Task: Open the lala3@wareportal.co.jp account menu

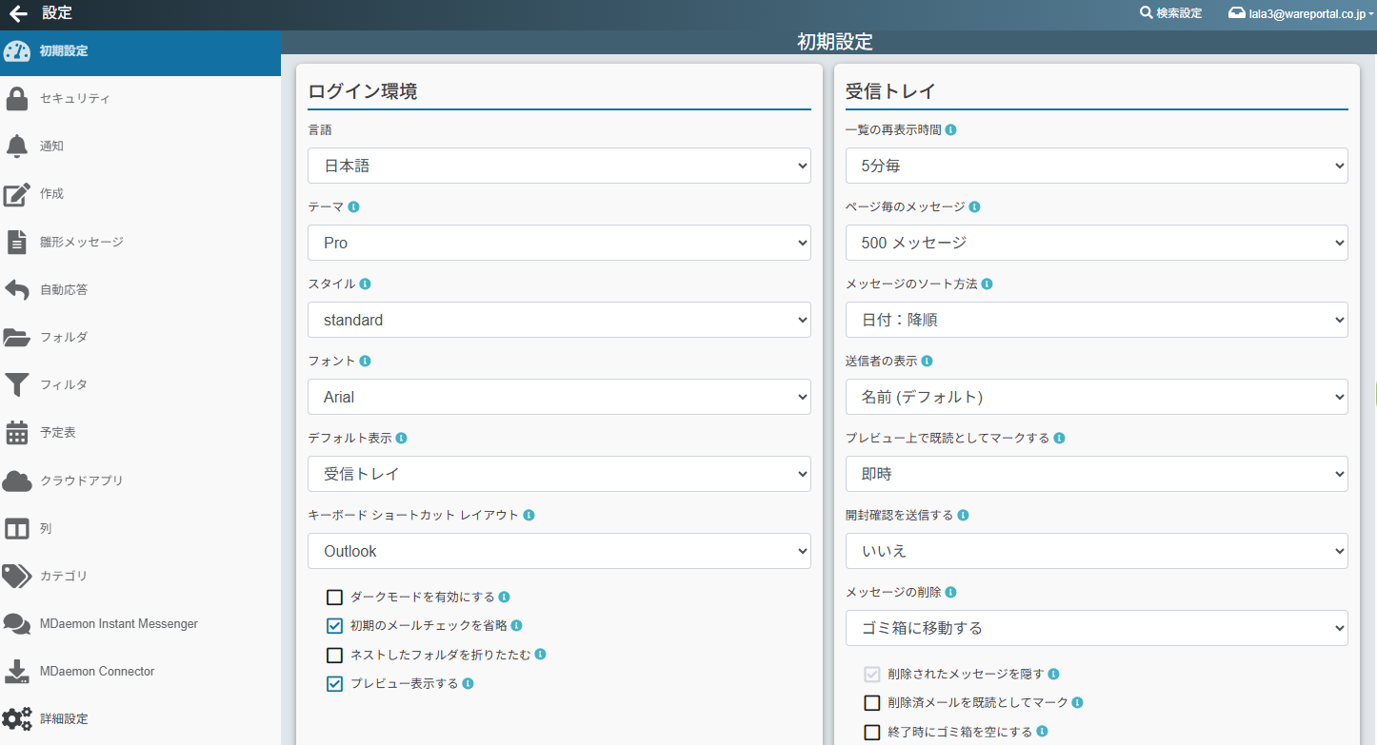Action: point(1301,14)
